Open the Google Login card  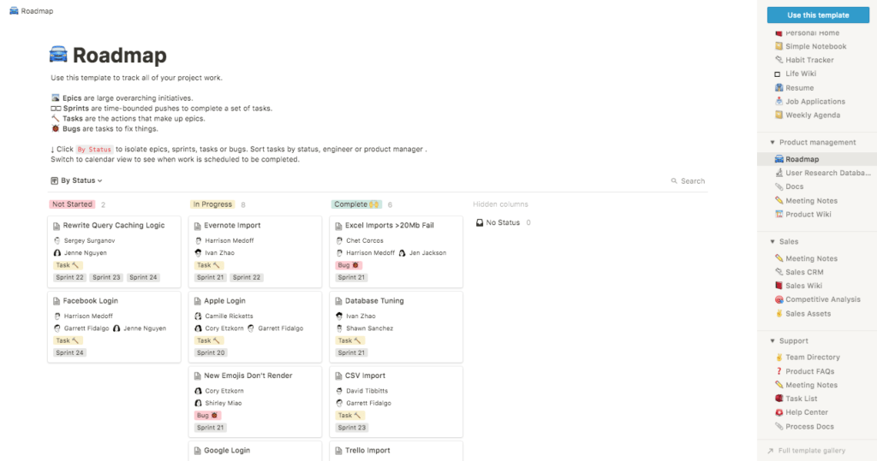point(255,452)
